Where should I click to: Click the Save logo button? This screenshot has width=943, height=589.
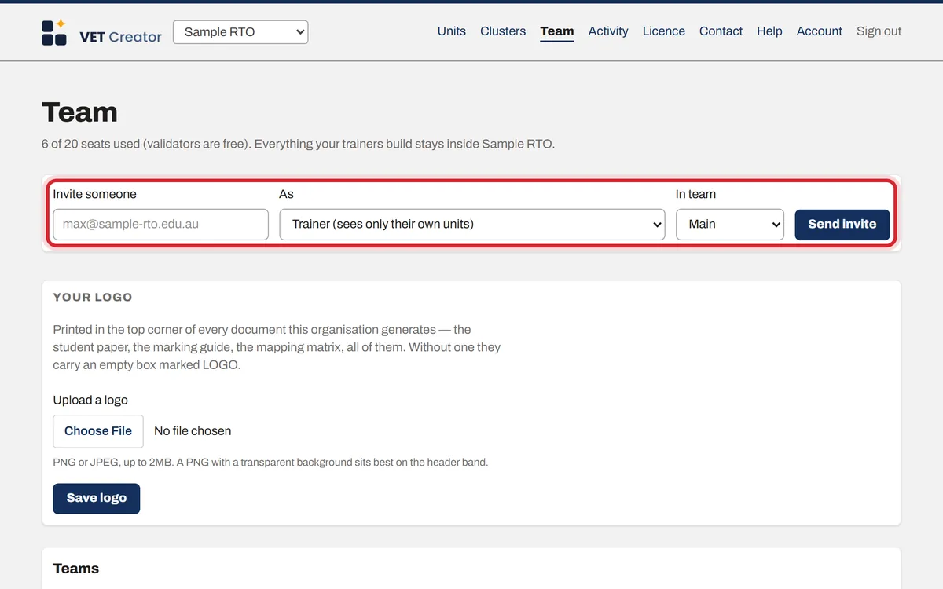click(x=97, y=499)
